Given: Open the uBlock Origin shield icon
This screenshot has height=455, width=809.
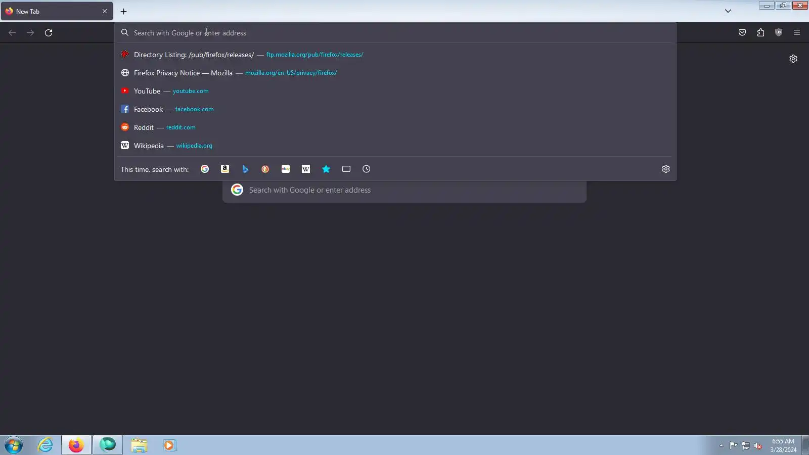Looking at the screenshot, I should click(779, 33).
